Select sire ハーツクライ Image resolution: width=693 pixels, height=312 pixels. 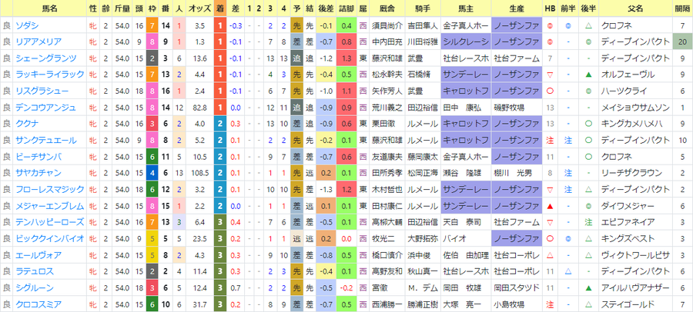tap(624, 91)
